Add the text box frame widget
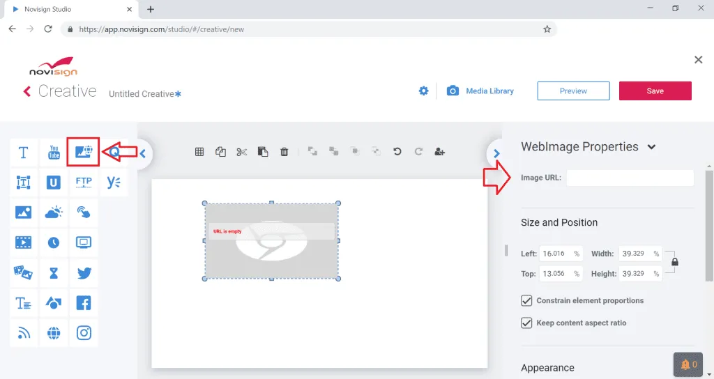714x379 pixels. point(23,183)
